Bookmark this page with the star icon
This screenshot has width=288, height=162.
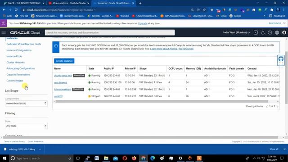(x=204, y=10)
